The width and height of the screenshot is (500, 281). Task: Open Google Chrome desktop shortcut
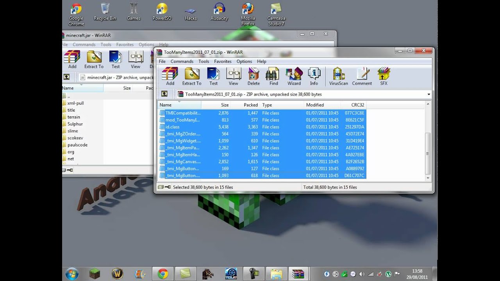coord(76,14)
